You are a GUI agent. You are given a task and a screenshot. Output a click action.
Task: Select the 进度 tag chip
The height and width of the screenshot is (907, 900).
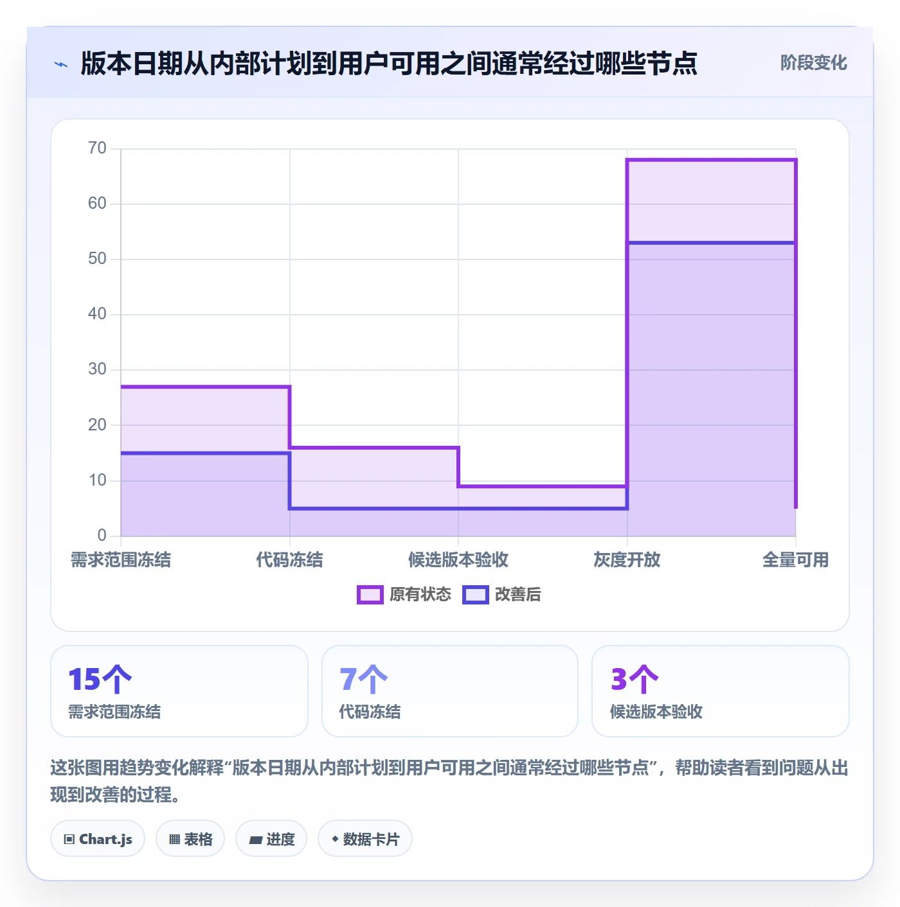point(271,839)
